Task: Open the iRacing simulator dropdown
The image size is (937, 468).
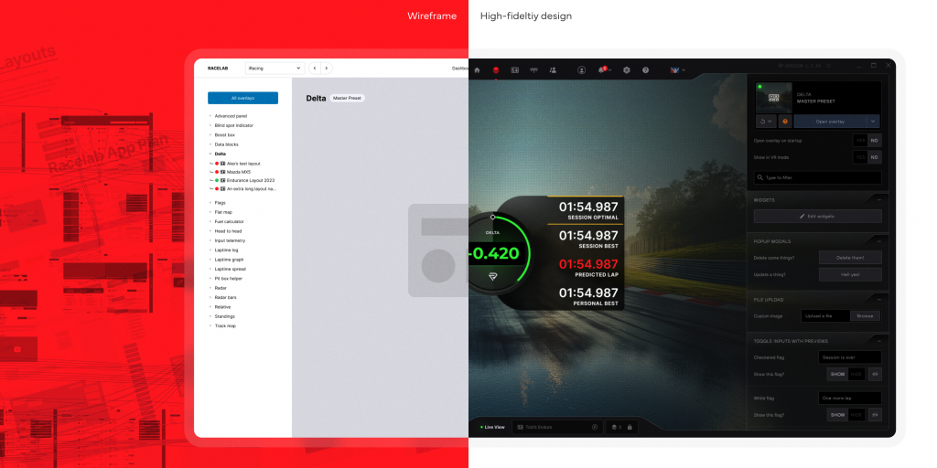Action: click(275, 68)
